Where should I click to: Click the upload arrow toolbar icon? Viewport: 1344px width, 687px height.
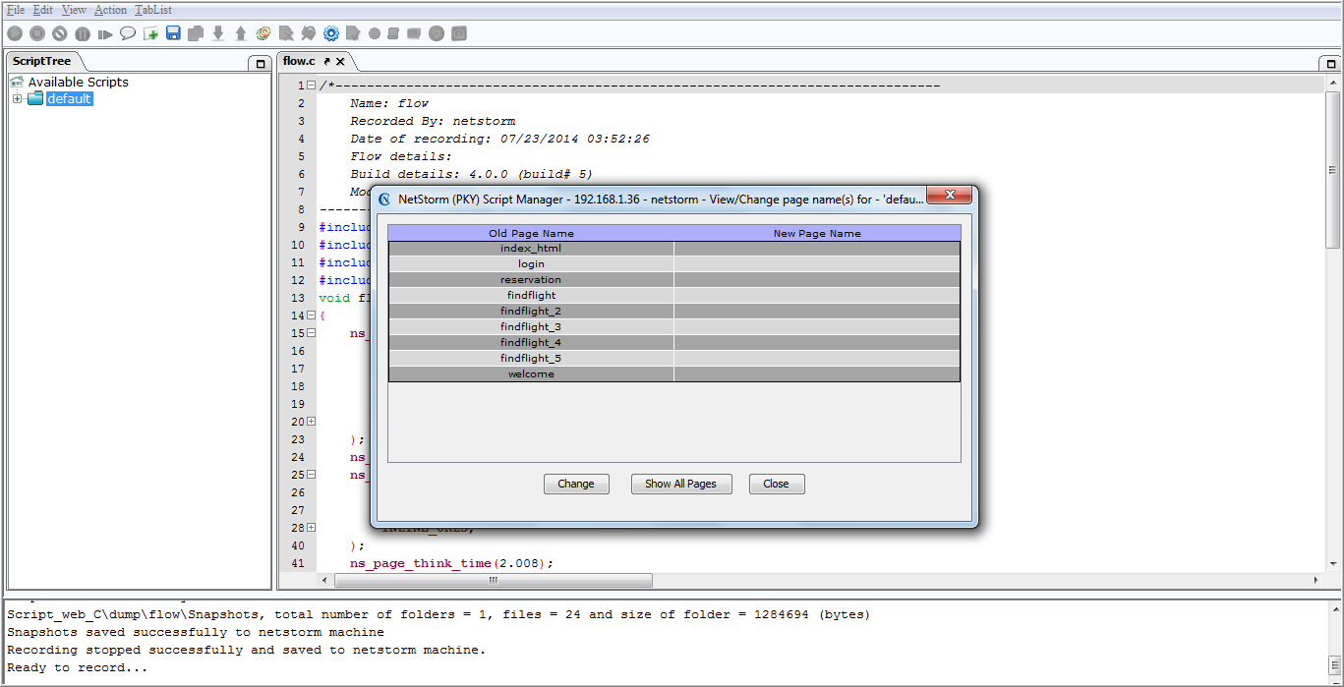241,33
